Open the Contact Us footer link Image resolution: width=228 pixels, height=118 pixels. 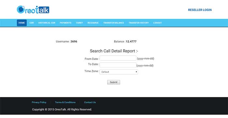click(x=90, y=102)
